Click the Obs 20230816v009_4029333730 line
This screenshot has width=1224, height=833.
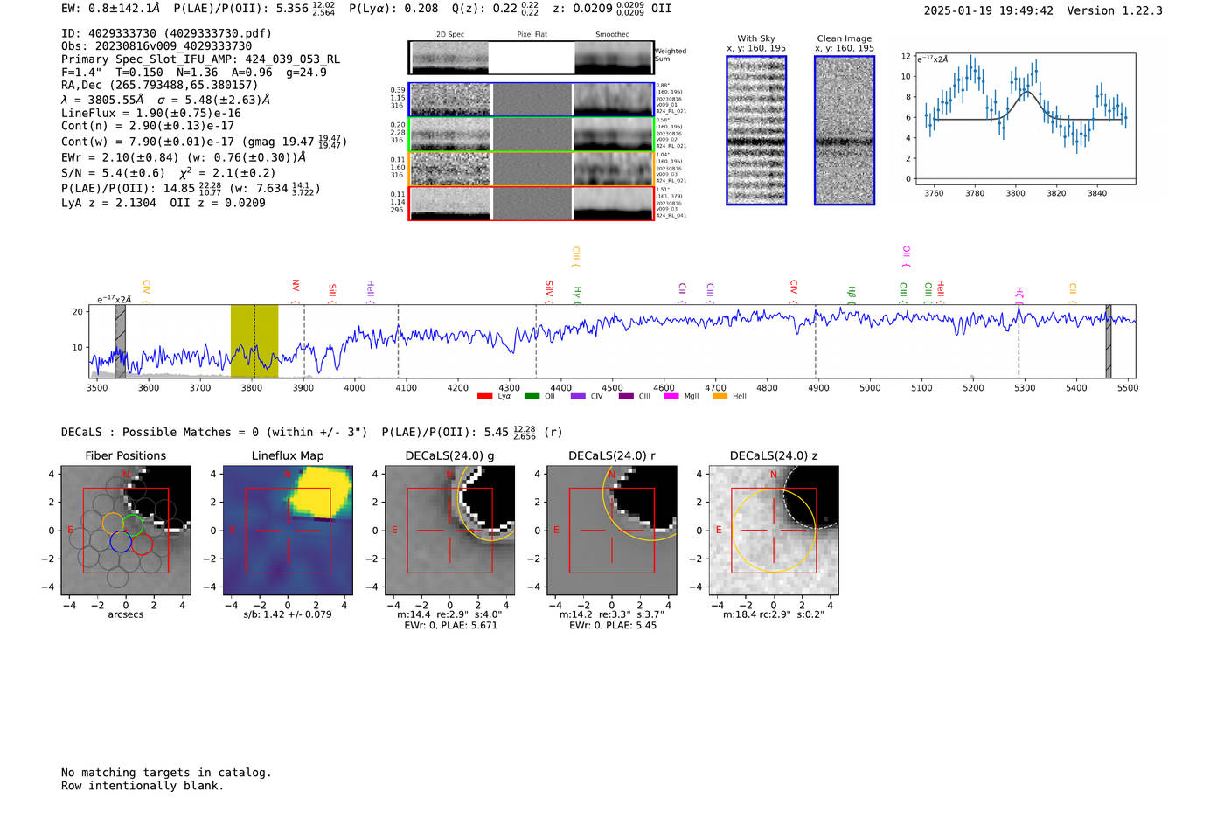(156, 46)
